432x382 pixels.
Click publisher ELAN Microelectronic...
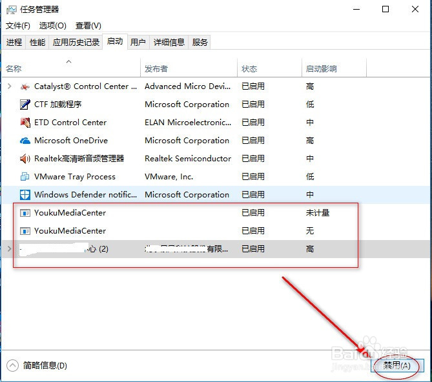pos(188,123)
